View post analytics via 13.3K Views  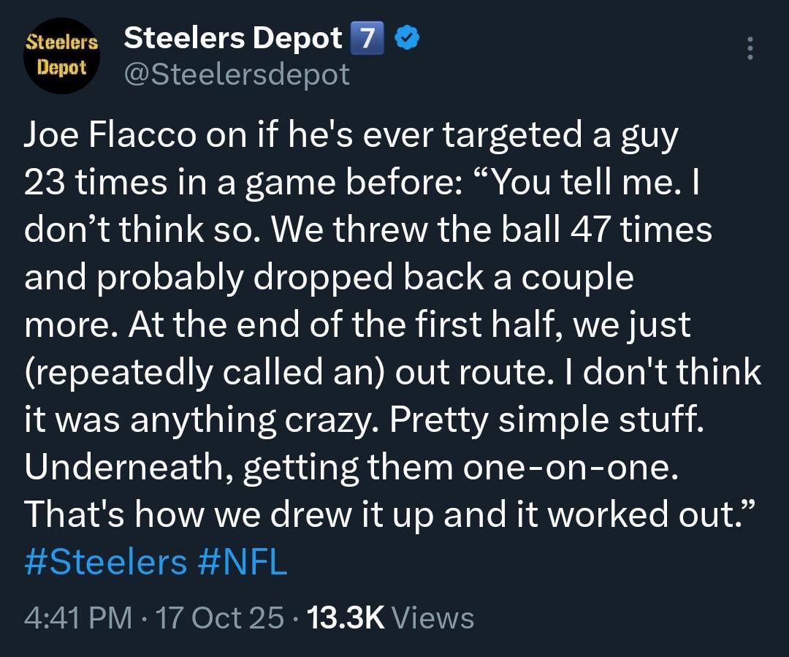coord(343,618)
